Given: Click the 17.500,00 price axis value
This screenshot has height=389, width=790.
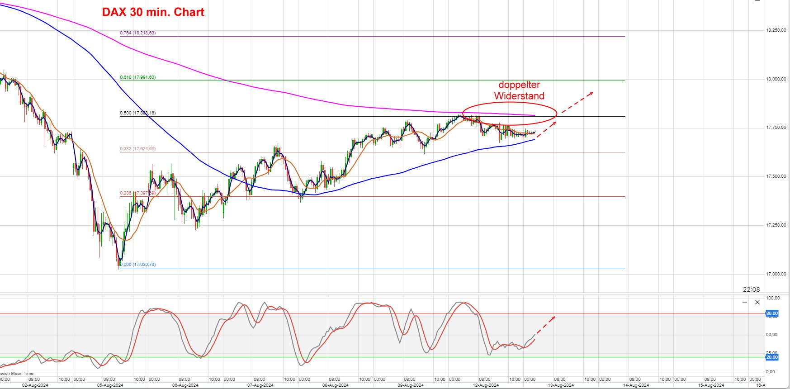Looking at the screenshot, I should point(776,176).
